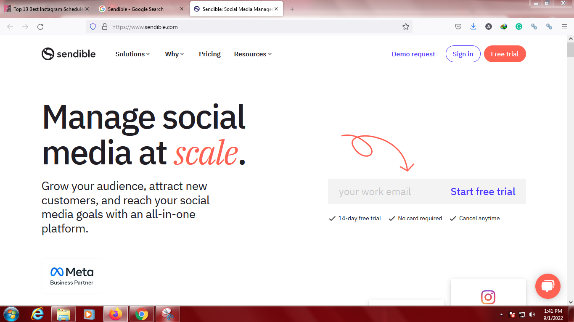Click the page vertical scrollbar thumb
The width and height of the screenshot is (574, 322).
[x=570, y=50]
